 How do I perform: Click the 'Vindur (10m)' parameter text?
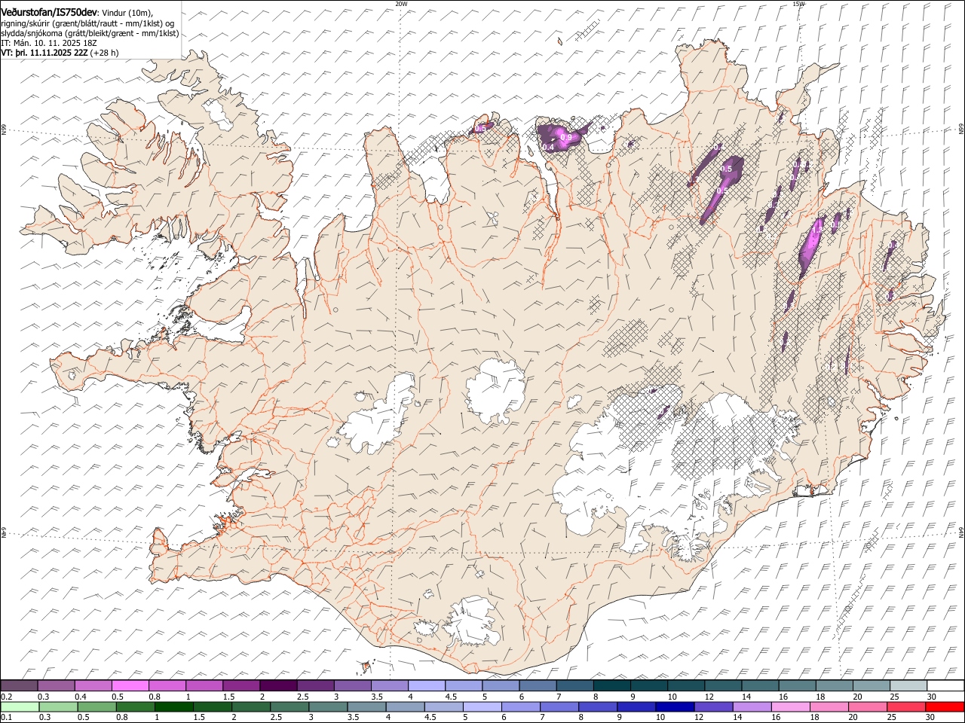tap(127, 13)
